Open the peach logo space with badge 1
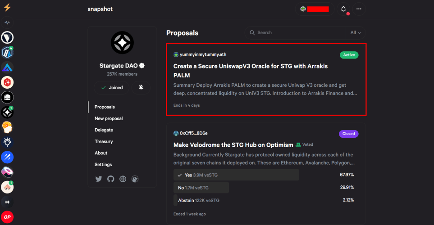Screen dimensions: 434x225 tap(7, 187)
